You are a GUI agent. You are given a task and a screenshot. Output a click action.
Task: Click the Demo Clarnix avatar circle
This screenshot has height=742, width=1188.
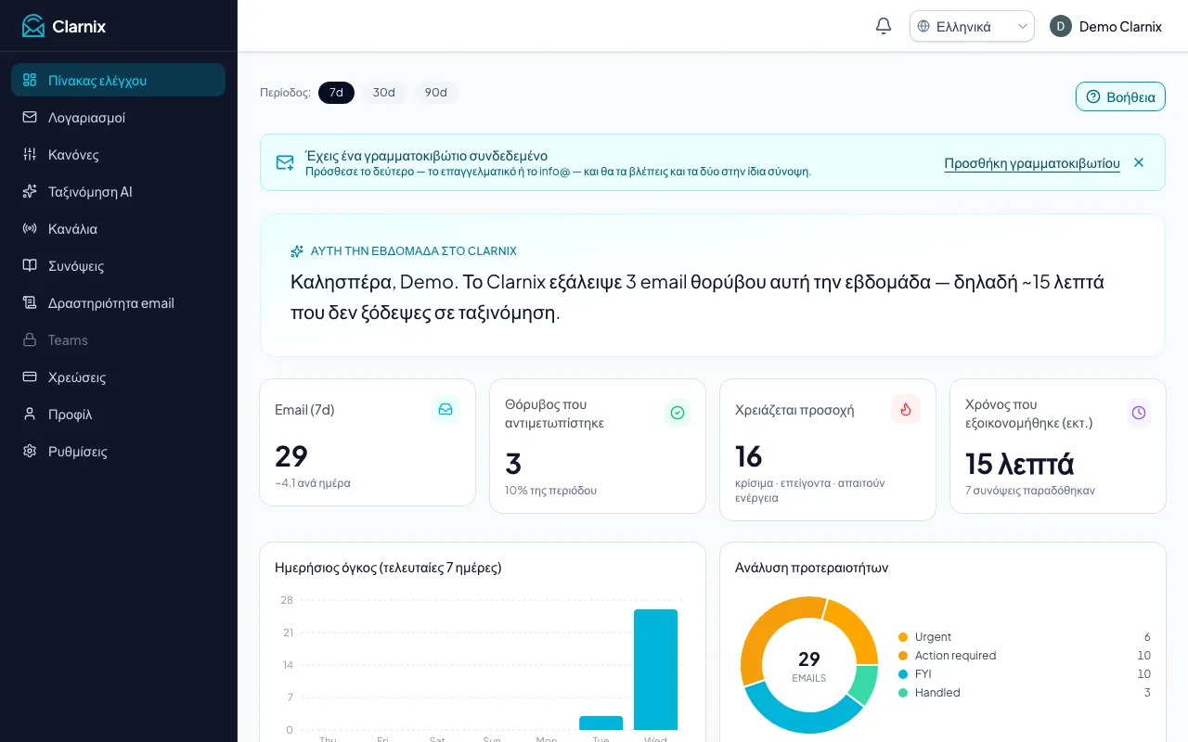[1061, 26]
